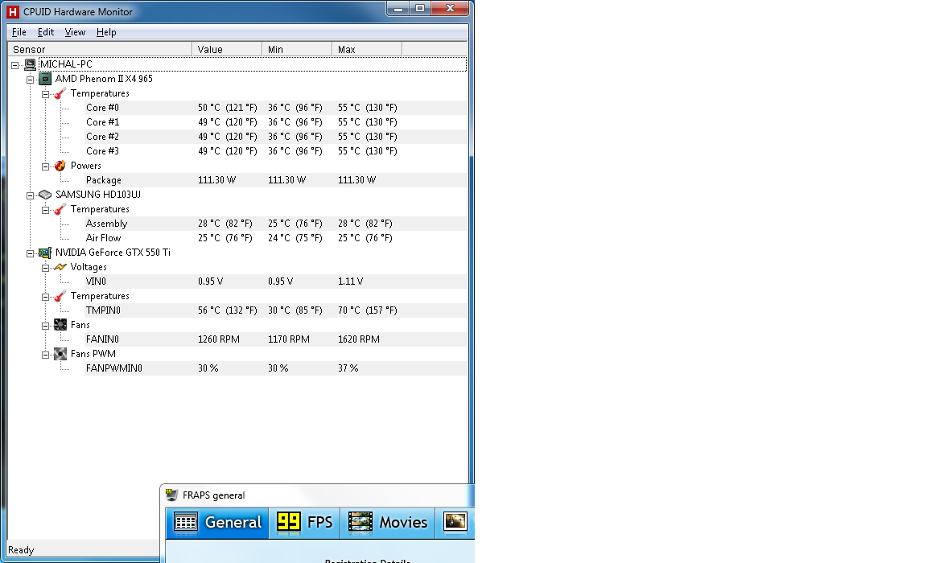
Task: Click the SAMSUNG HD103UJ hard drive icon
Action: (x=46, y=195)
